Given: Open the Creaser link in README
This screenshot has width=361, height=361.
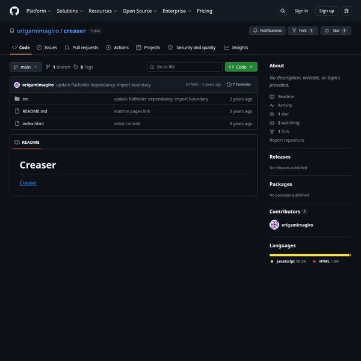Looking at the screenshot, I should 28,182.
